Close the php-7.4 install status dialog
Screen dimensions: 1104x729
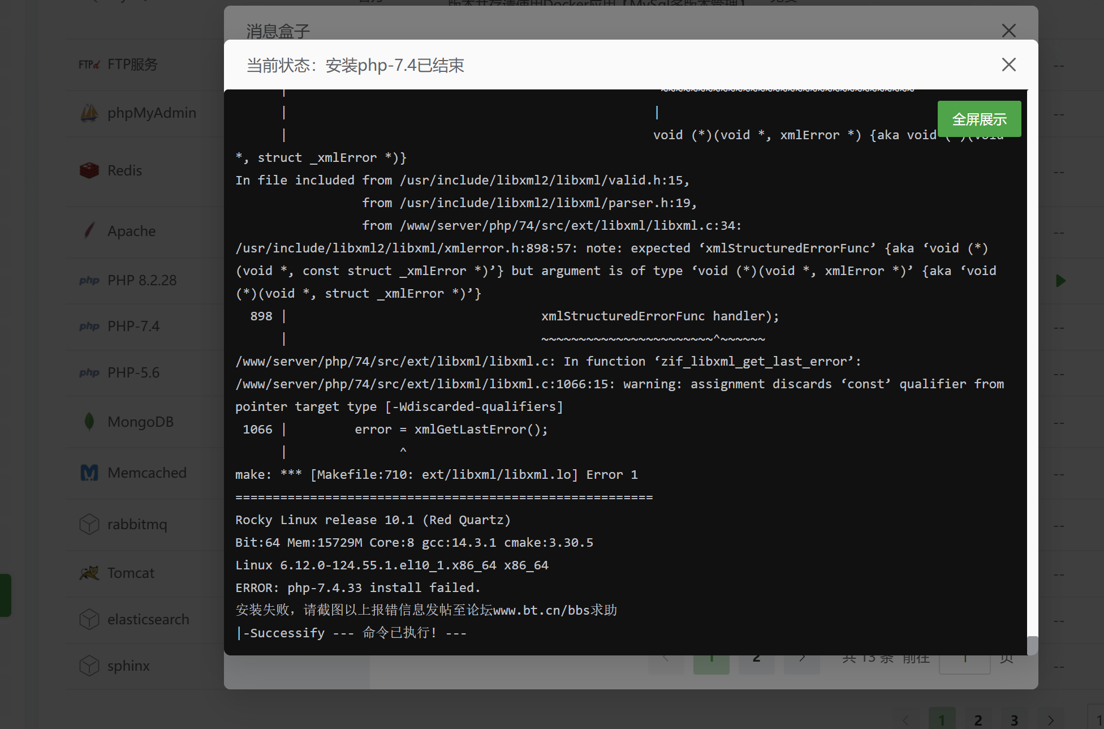pyautogui.click(x=1009, y=65)
